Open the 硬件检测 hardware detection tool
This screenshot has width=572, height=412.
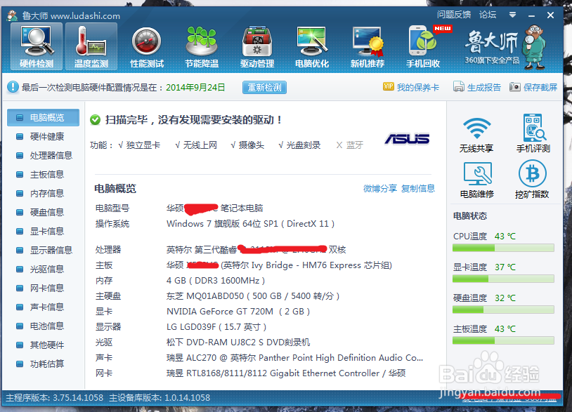click(x=37, y=46)
